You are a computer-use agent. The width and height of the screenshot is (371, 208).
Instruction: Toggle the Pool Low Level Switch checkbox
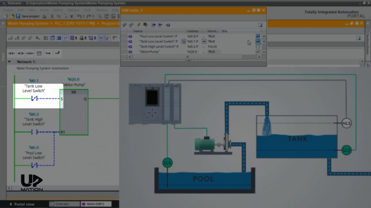[x=258, y=36]
